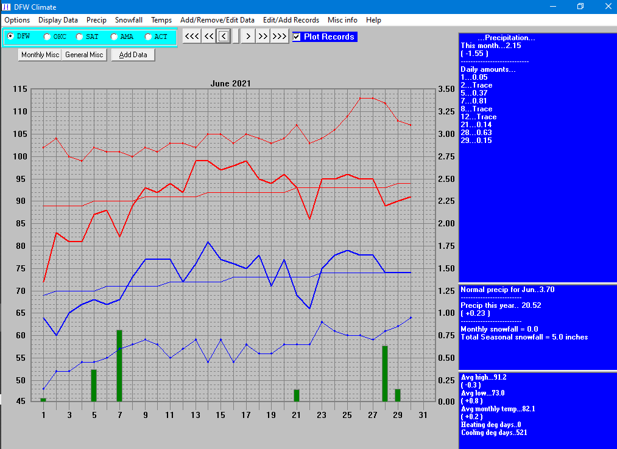Click the daily amount '28...0.63'
Image resolution: width=617 pixels, height=449 pixels.
coord(476,133)
